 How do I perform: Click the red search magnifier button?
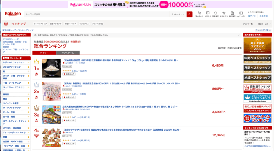189,14
